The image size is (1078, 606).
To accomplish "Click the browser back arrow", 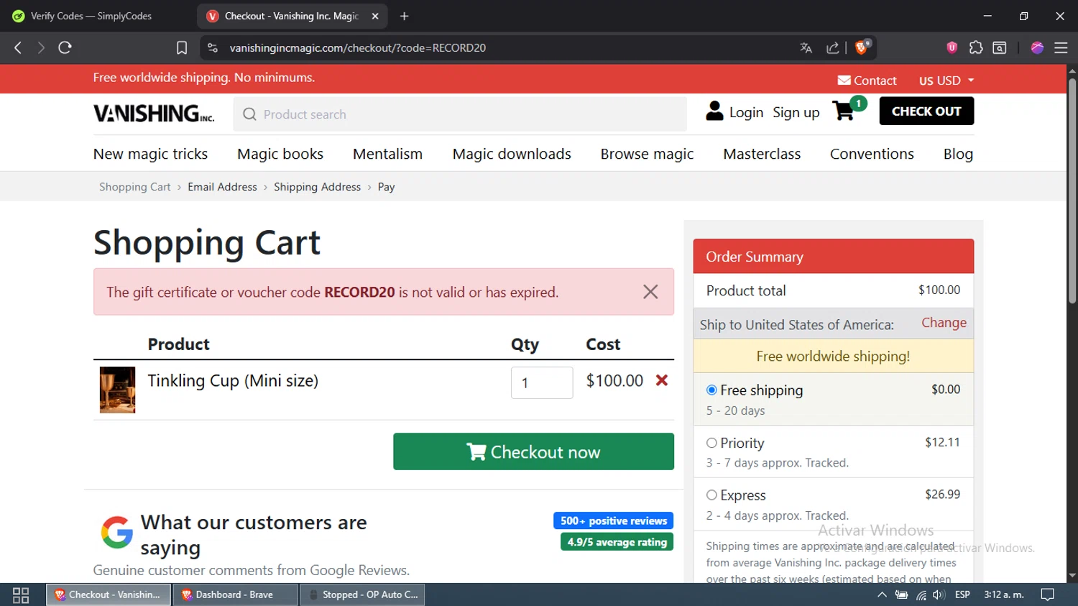I will 18,47.
